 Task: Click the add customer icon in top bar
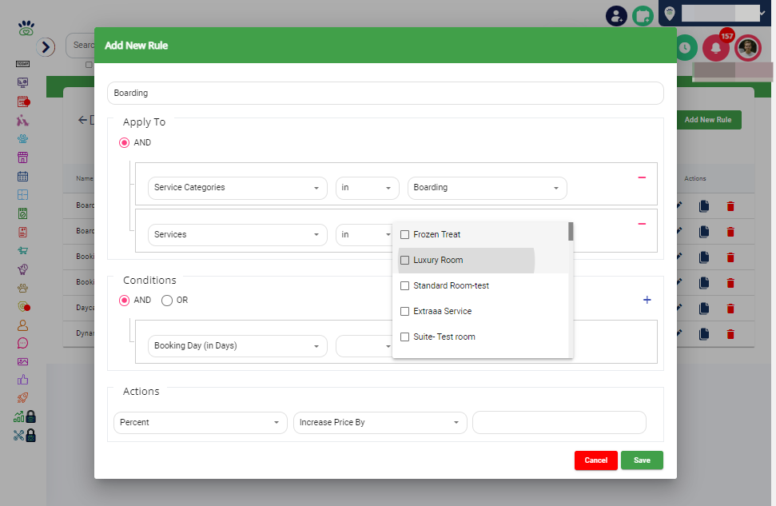pos(616,16)
